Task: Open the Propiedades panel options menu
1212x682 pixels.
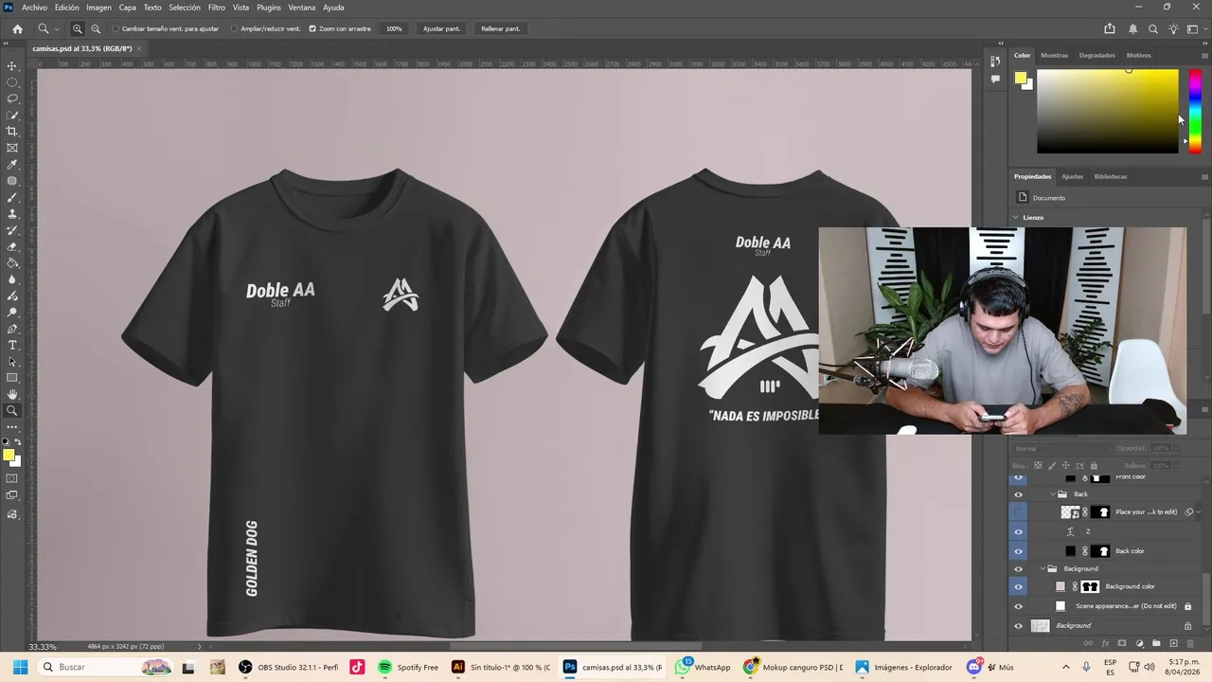Action: (1204, 176)
